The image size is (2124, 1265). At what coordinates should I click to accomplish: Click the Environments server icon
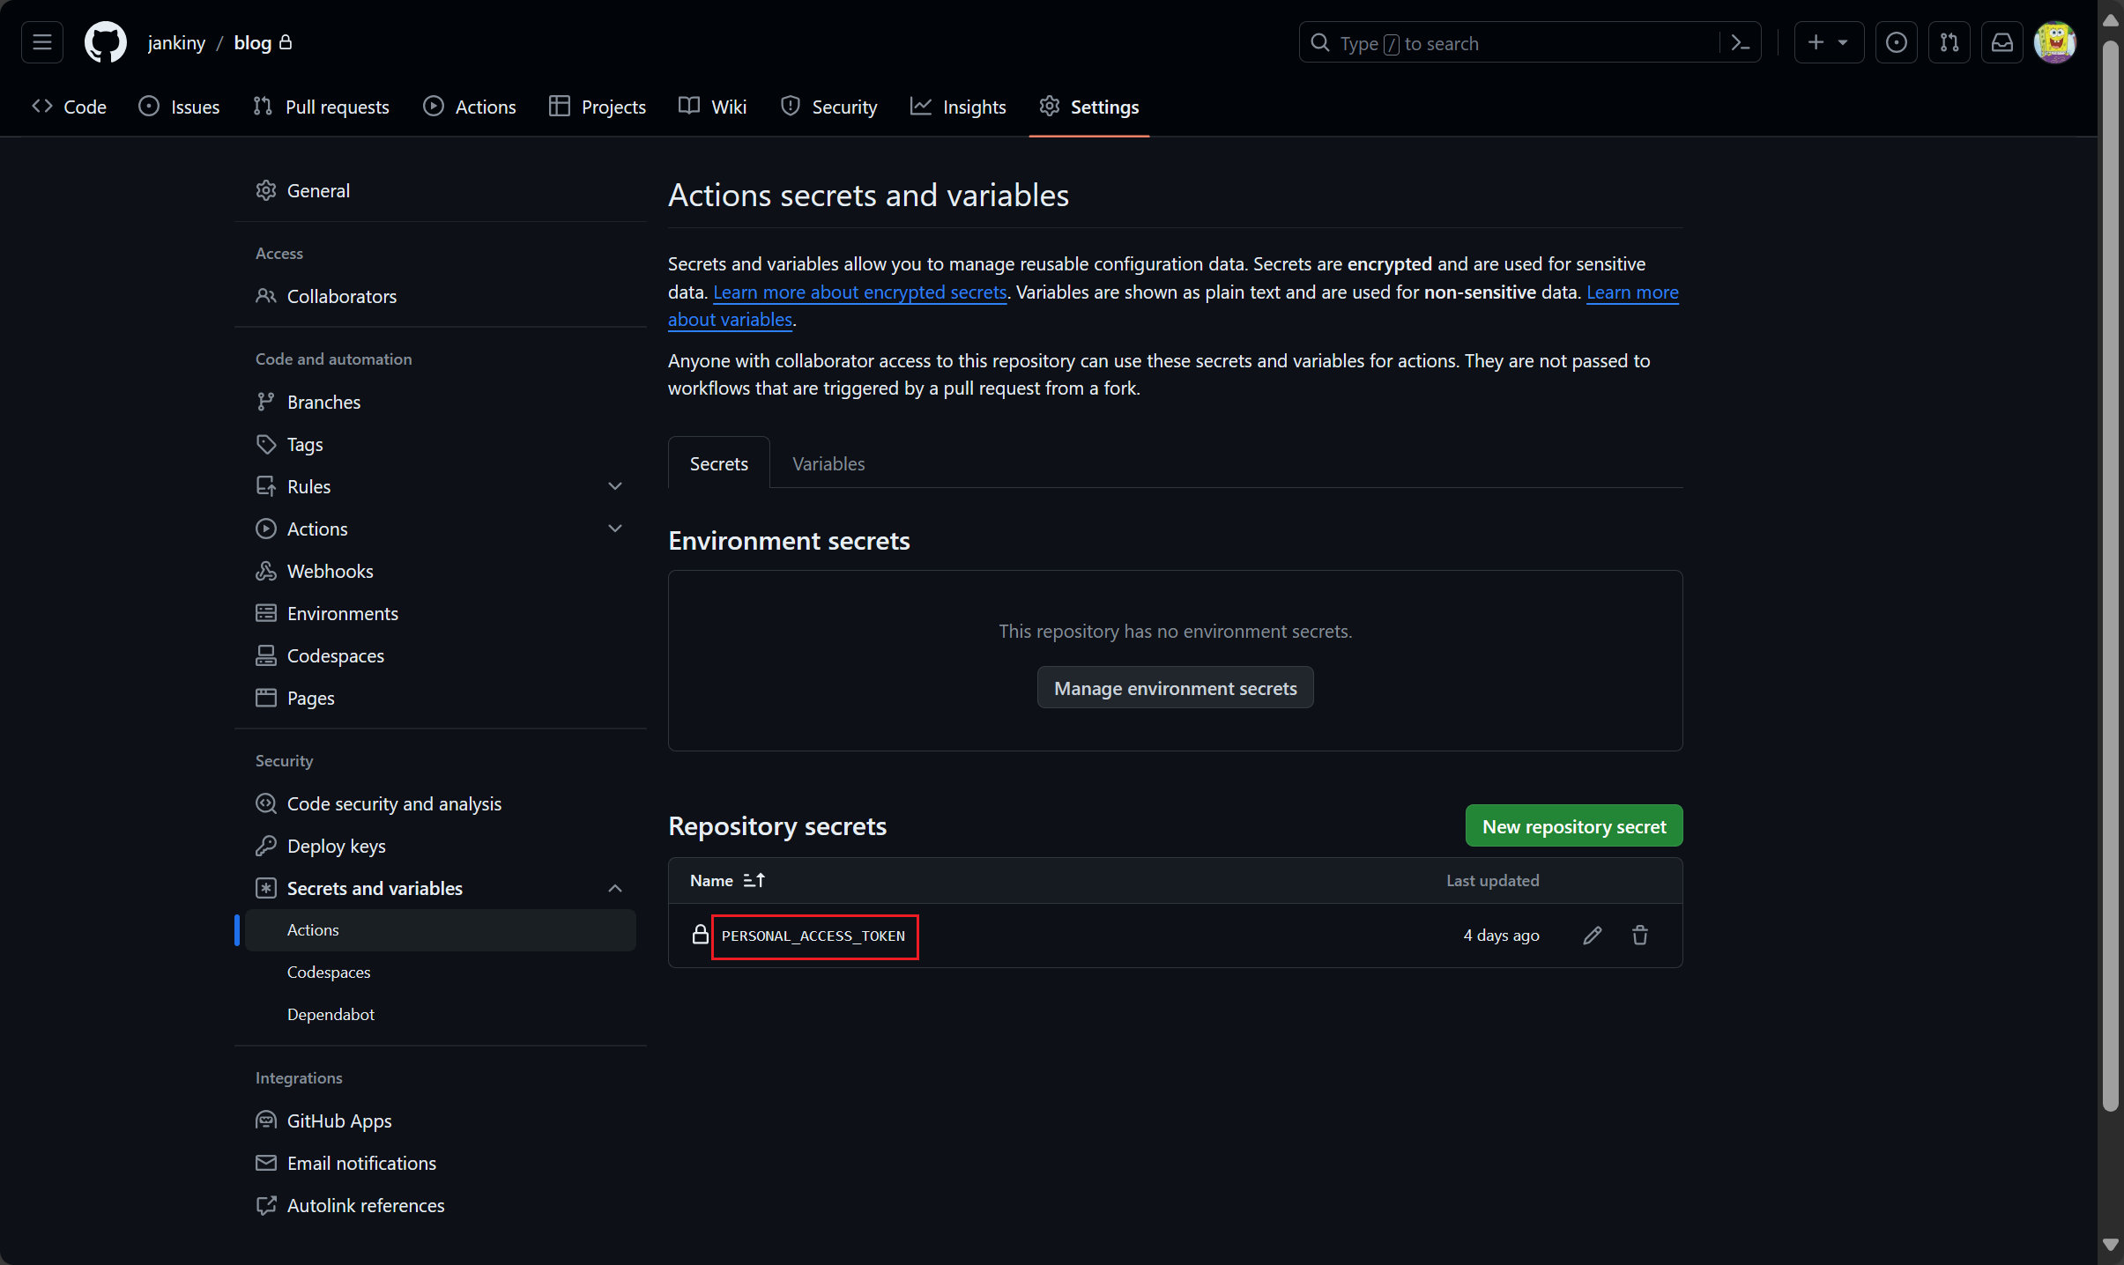pyautogui.click(x=266, y=613)
